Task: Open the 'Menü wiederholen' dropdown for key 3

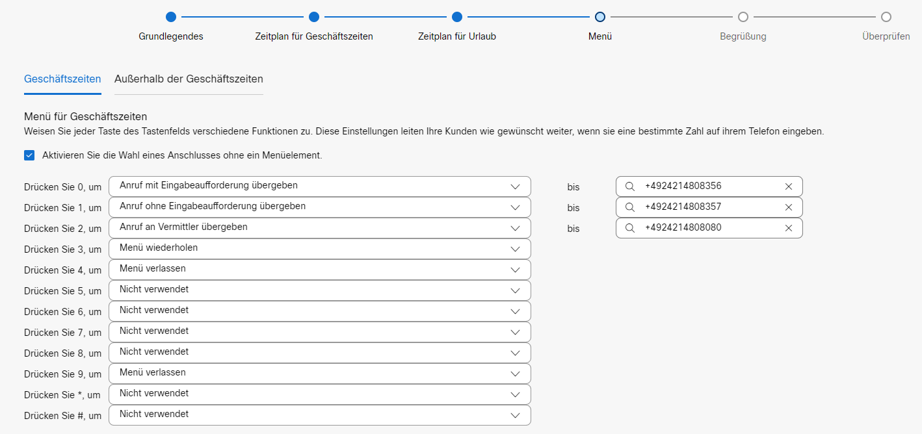Action: coord(320,249)
